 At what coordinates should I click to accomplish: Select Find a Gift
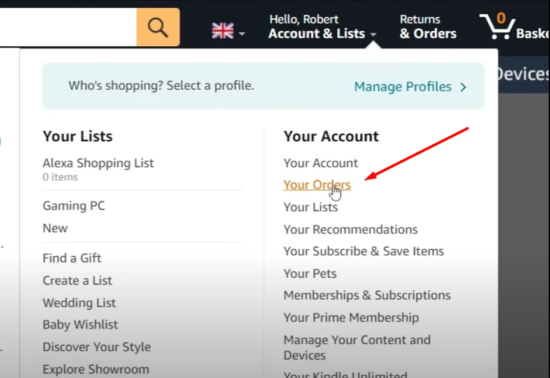click(72, 258)
